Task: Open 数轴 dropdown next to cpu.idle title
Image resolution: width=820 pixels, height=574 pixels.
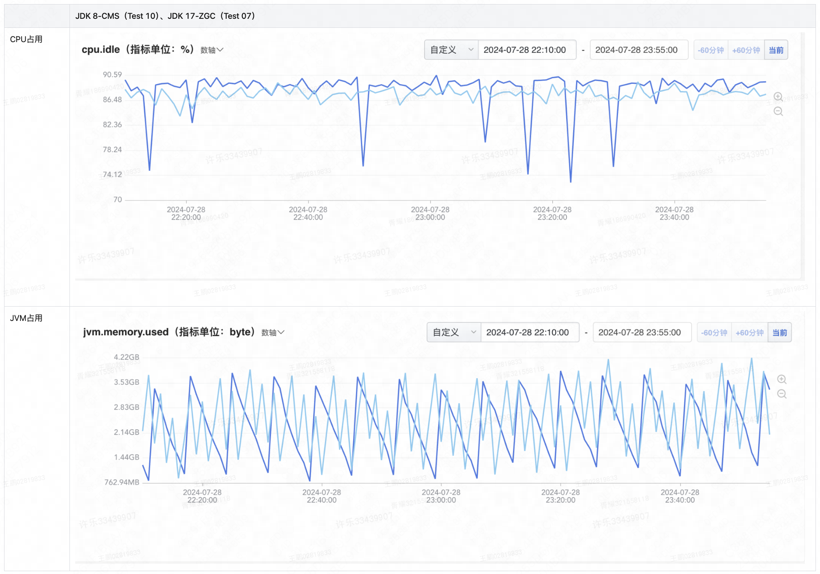Action: point(212,50)
